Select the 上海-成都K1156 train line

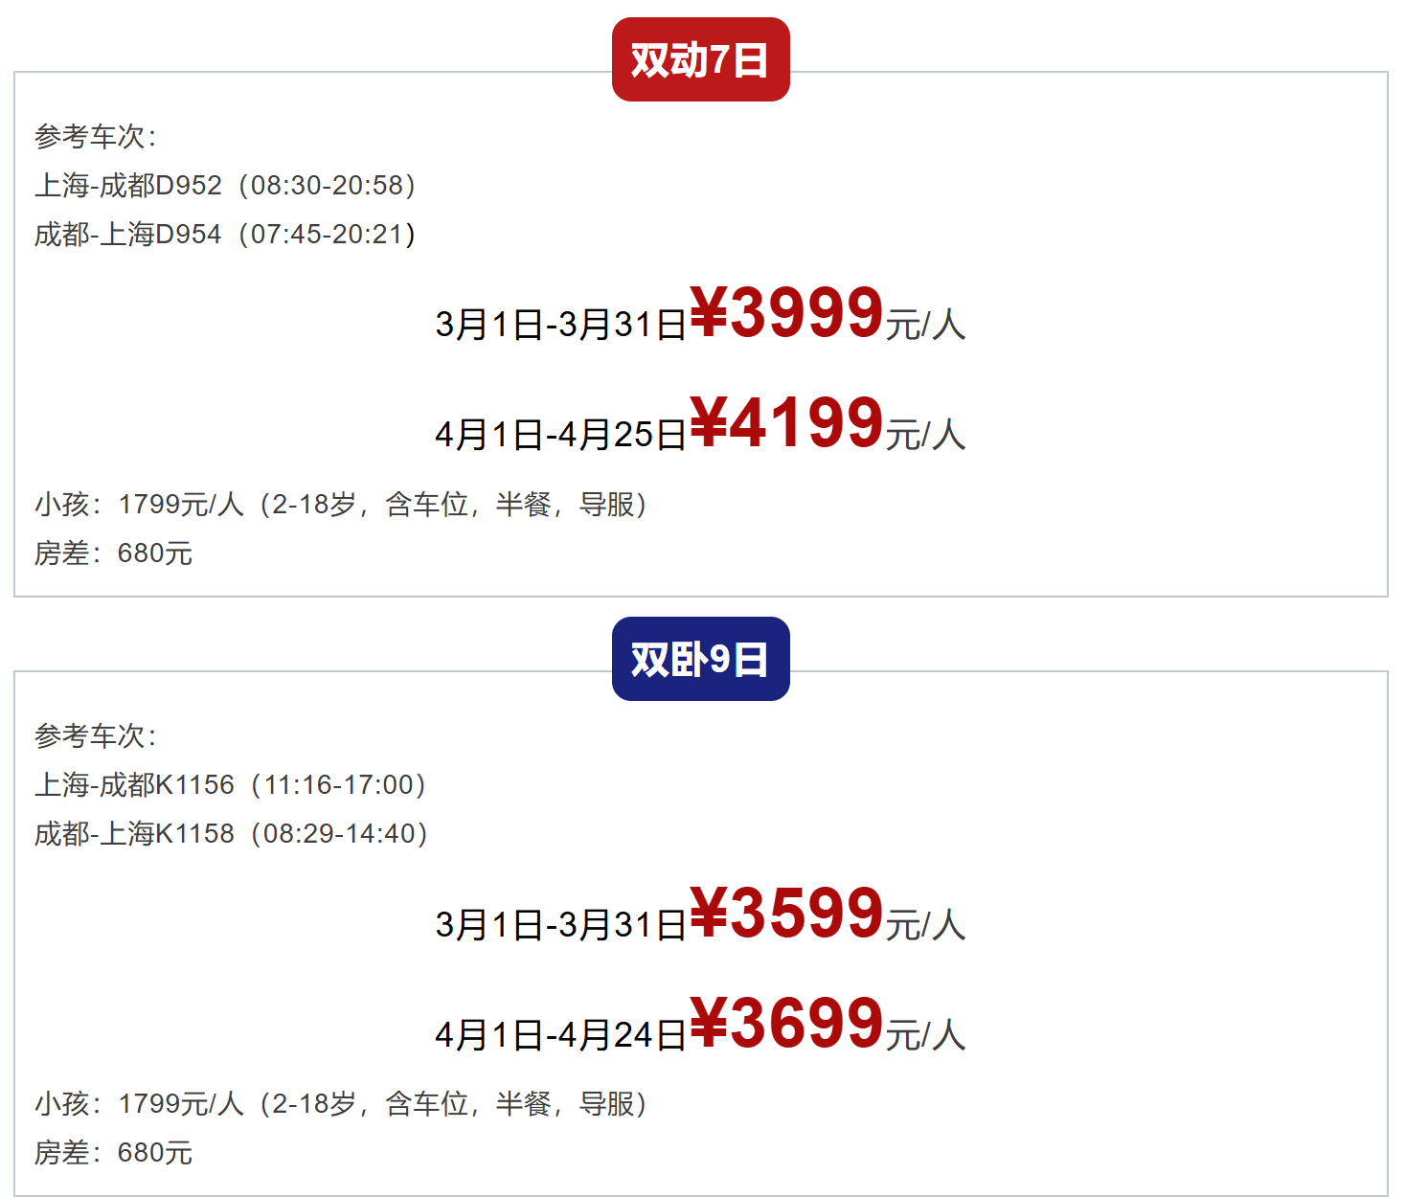[x=231, y=784]
